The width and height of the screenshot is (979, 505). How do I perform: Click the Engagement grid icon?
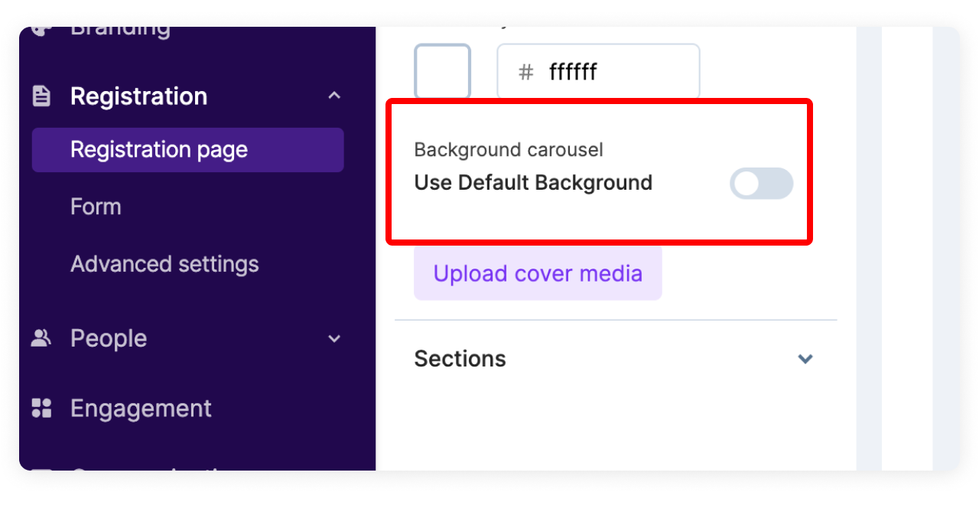(41, 409)
